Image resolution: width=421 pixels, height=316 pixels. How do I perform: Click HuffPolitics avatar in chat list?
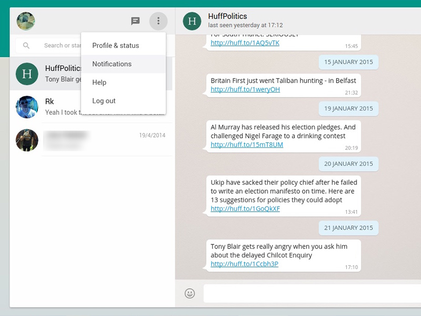(27, 74)
